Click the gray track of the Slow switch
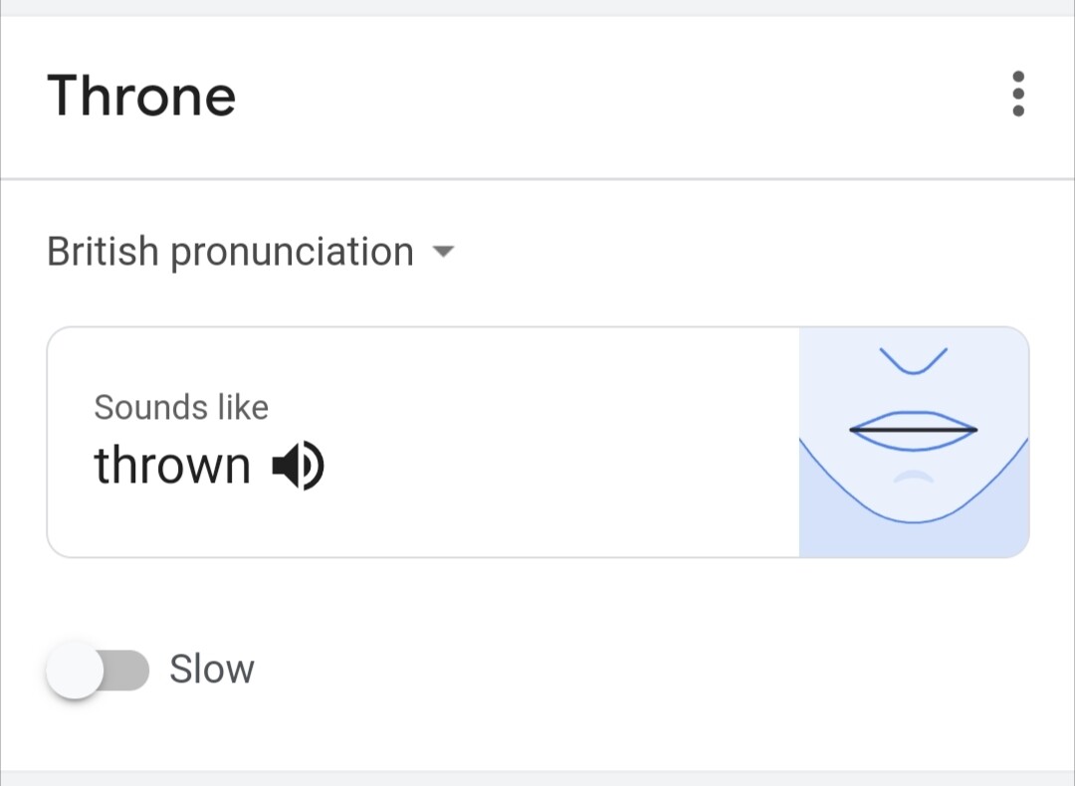Screen dimensions: 1075x786 point(129,671)
